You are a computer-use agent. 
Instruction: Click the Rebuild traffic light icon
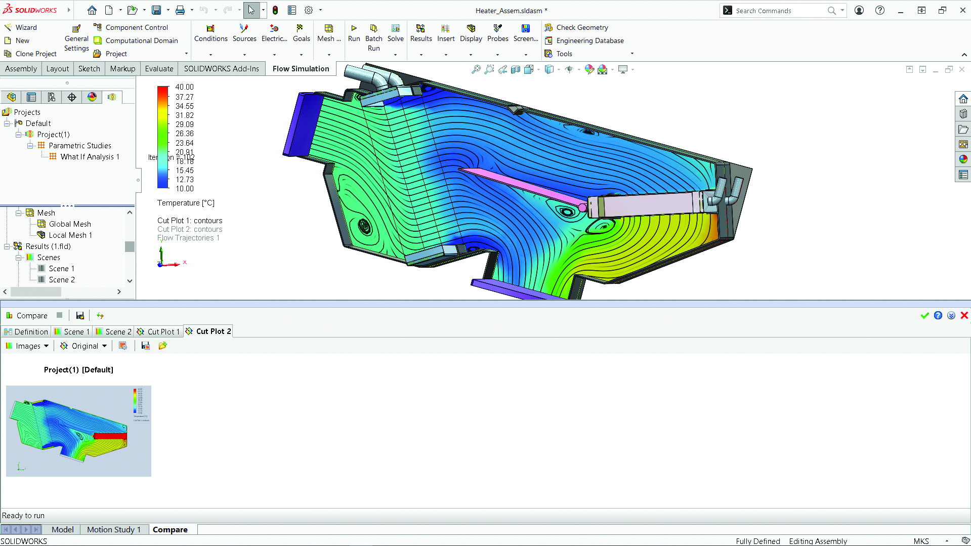pyautogui.click(x=275, y=10)
